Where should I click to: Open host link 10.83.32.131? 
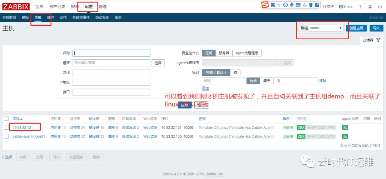point(23,128)
